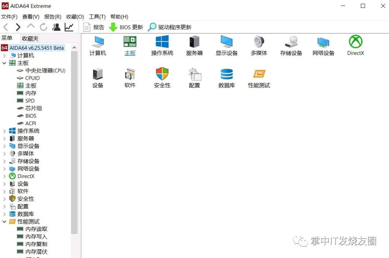Expand the 操作系统 tree node
The width and height of the screenshot is (389, 258).
tap(4, 130)
